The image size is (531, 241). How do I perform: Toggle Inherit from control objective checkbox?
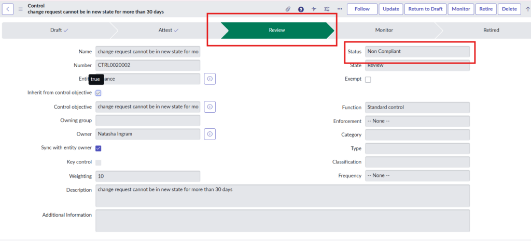(99, 93)
